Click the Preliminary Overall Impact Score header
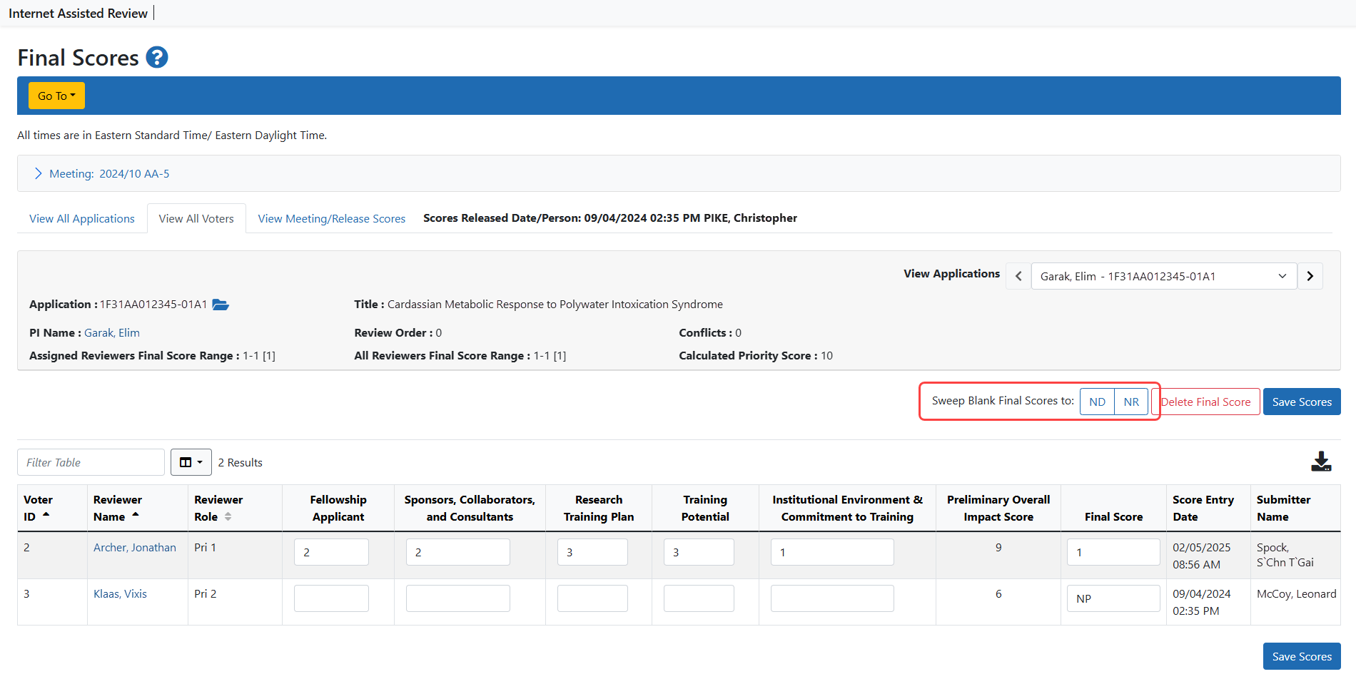 [x=998, y=508]
